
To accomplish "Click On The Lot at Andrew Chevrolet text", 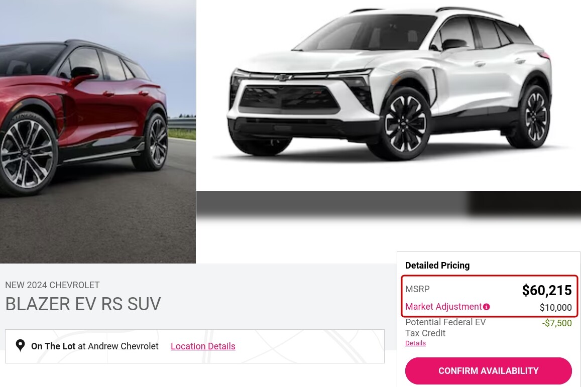I will point(95,346).
